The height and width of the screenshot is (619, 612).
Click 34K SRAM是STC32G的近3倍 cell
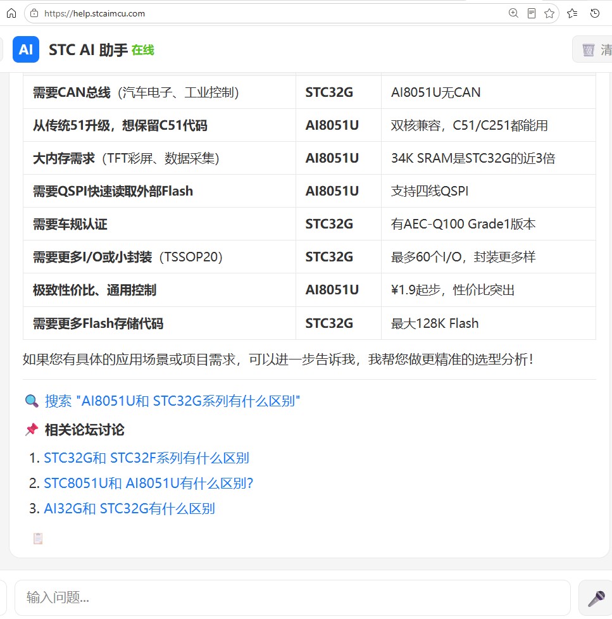coord(489,158)
